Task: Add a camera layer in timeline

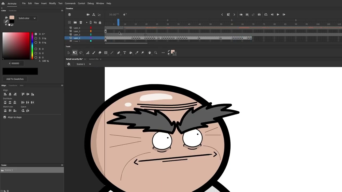Action: coord(88,15)
